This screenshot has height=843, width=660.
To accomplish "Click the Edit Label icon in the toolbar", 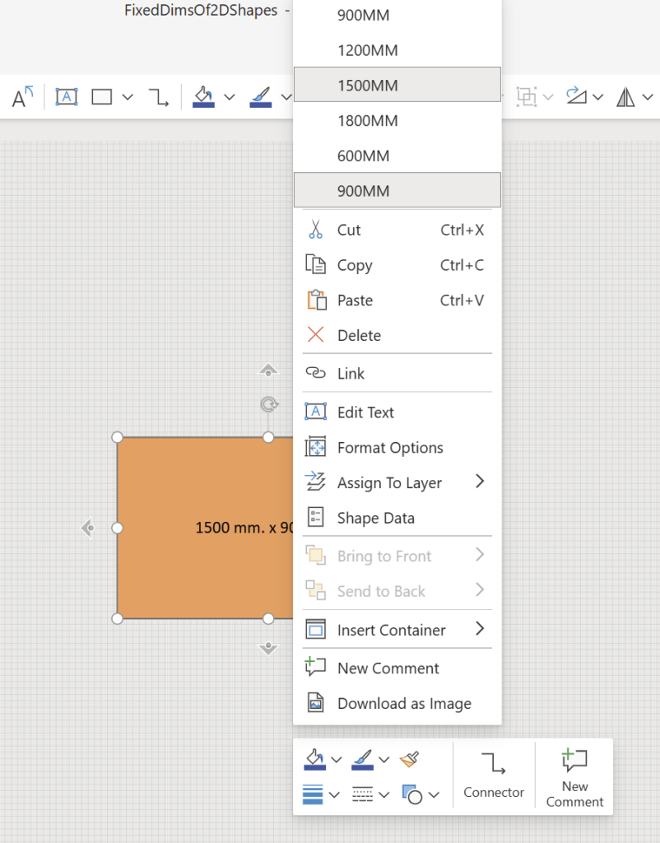I will [x=67, y=96].
